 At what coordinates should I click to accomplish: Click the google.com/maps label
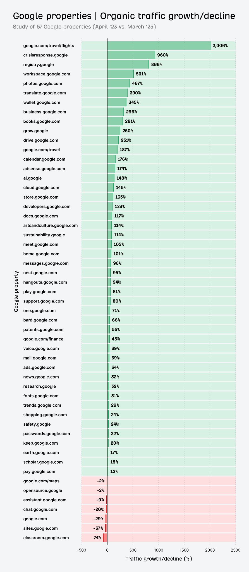coord(41,481)
